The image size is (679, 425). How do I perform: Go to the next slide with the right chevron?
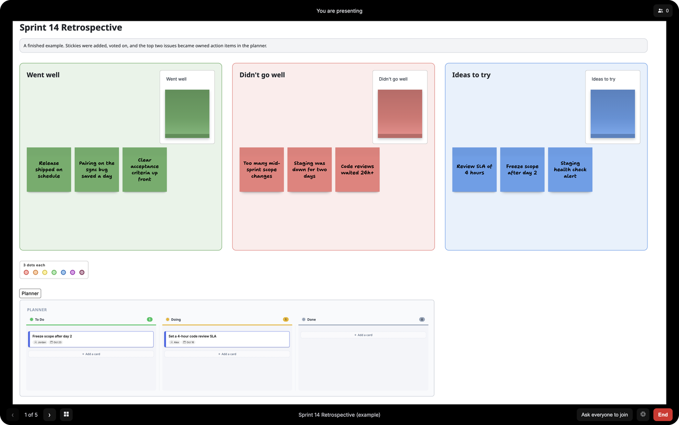[x=49, y=415]
